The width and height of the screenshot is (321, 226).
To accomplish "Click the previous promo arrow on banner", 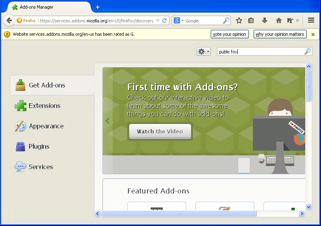I will click(x=107, y=121).
